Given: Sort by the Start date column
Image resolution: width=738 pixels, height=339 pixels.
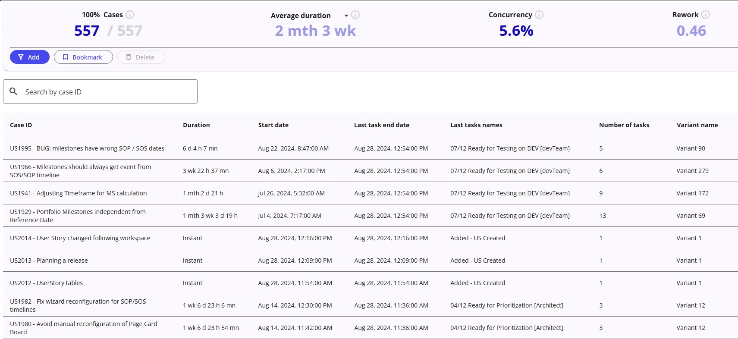Looking at the screenshot, I should tap(273, 125).
